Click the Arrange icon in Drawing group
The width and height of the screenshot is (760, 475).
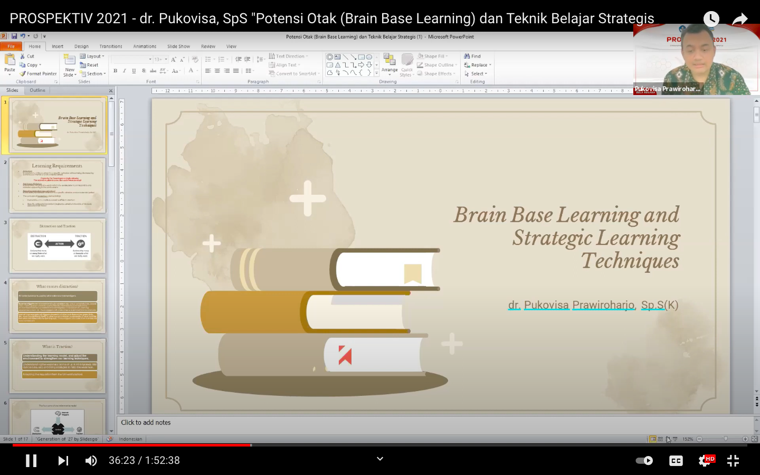tap(389, 64)
